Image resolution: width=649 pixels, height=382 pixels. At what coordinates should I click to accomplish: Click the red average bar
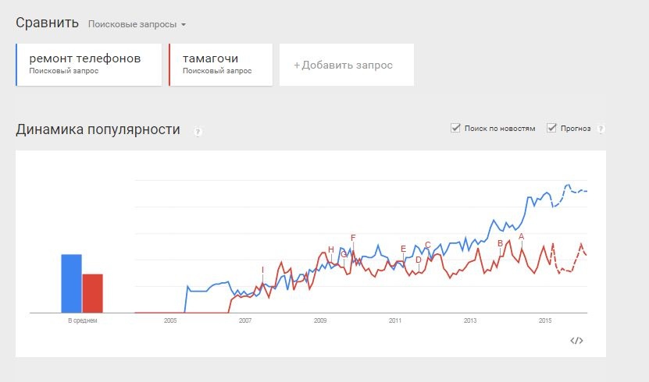coord(93,293)
